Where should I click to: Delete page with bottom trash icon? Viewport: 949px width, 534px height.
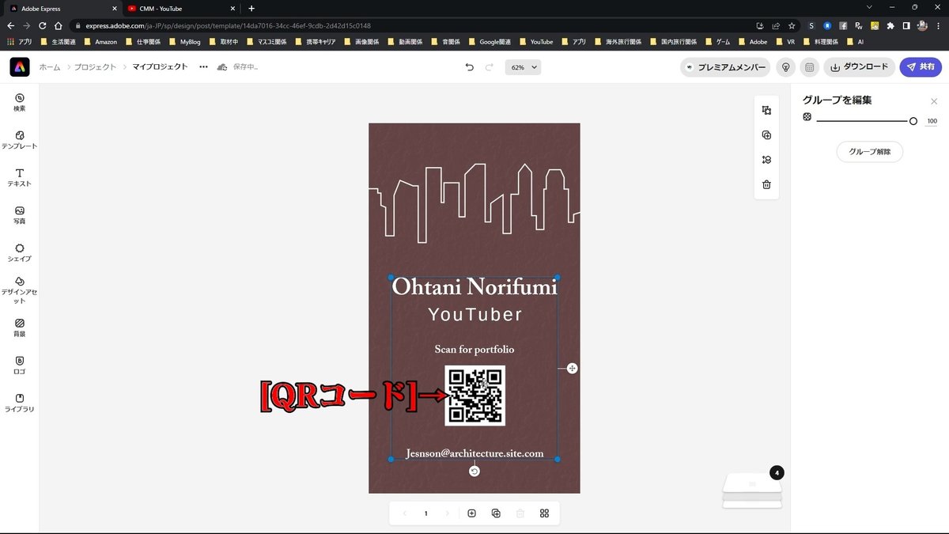click(x=520, y=513)
